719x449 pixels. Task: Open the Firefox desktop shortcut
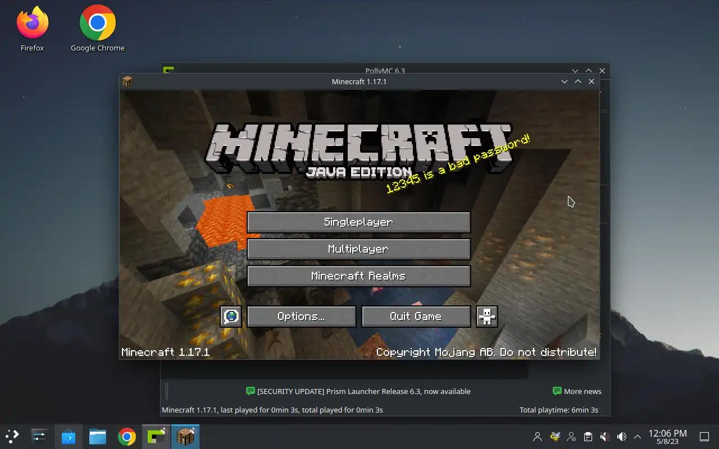click(x=32, y=29)
